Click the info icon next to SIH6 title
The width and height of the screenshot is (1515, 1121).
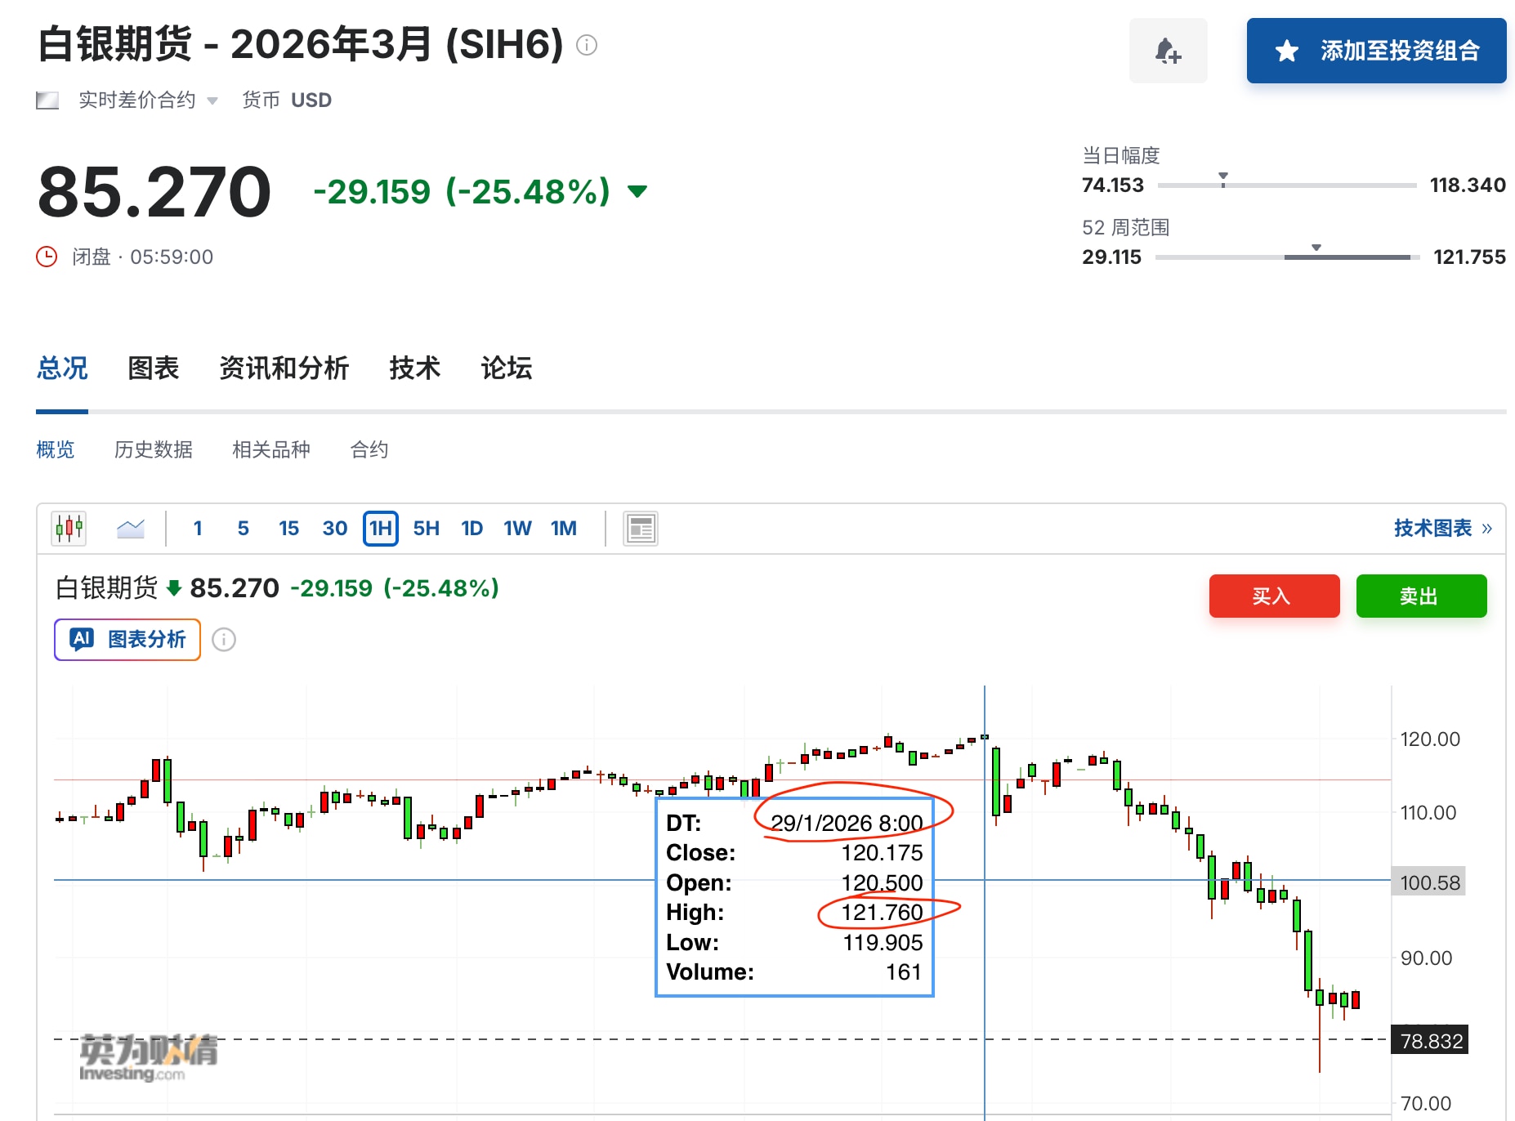[587, 45]
